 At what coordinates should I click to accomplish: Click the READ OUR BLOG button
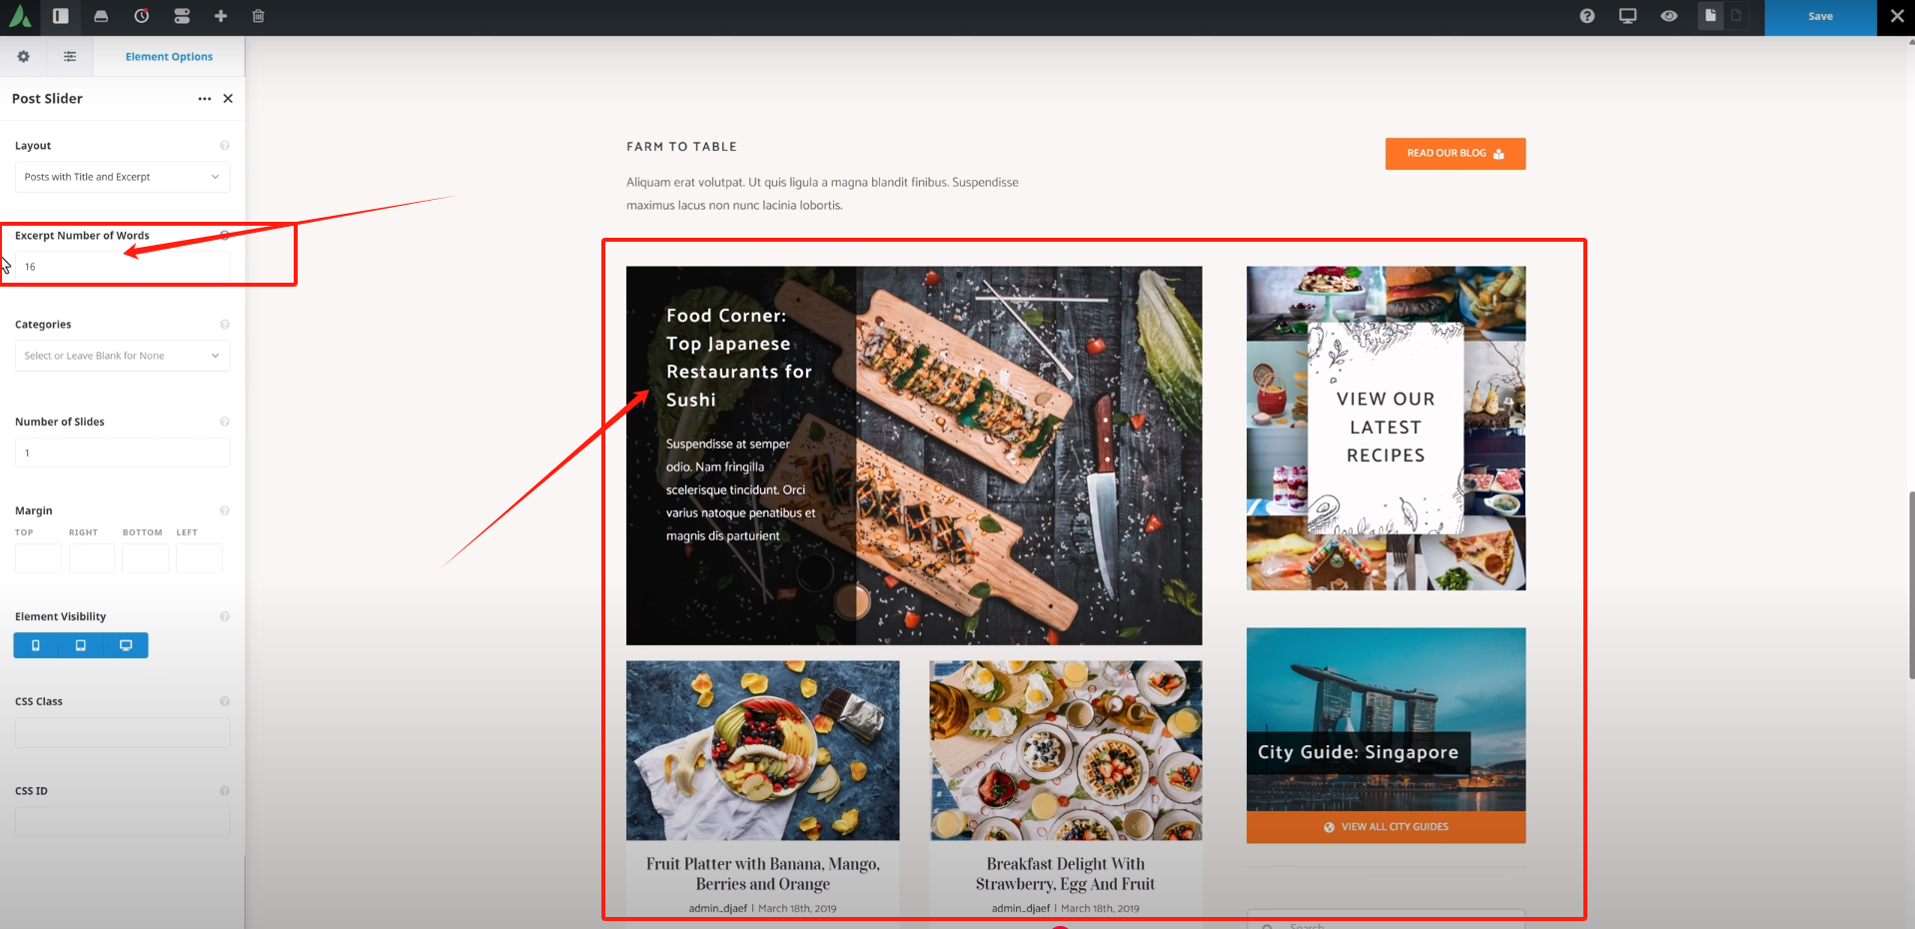click(x=1454, y=154)
